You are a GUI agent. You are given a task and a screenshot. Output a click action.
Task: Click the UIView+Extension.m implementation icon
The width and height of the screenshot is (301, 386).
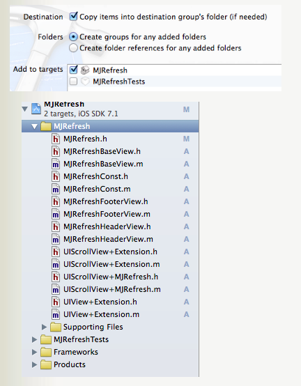click(56, 314)
